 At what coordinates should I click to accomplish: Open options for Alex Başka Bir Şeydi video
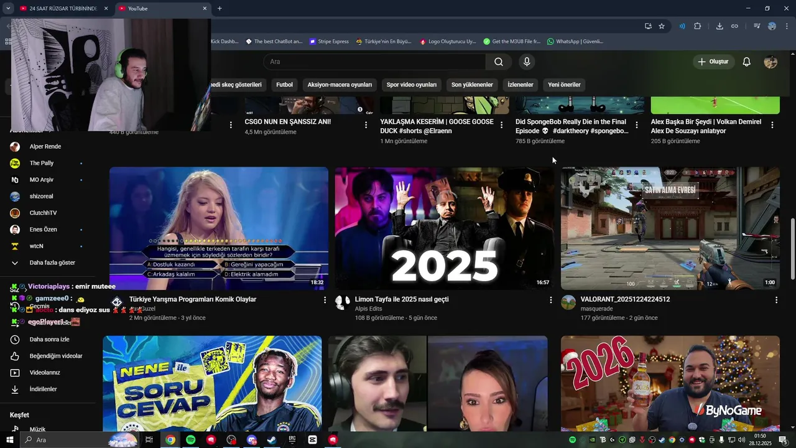[772, 125]
